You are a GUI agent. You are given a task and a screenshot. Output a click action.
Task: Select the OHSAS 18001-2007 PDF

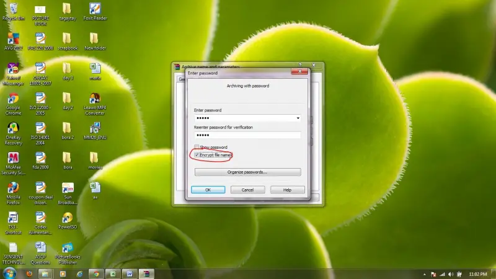[40, 74]
